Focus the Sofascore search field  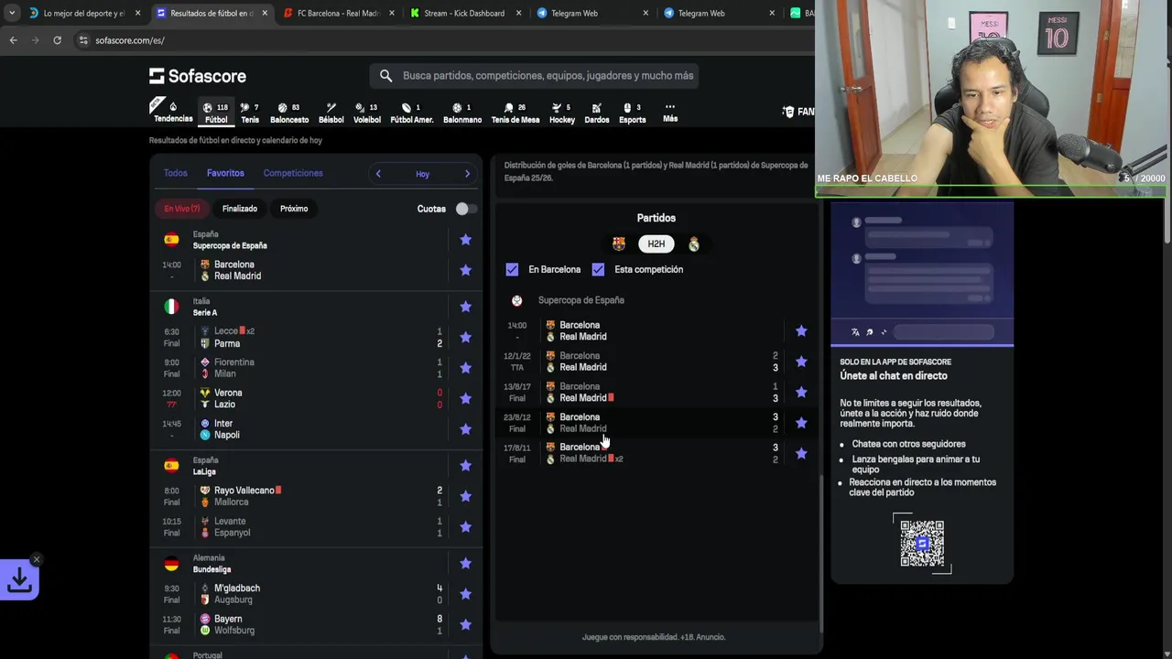click(535, 76)
